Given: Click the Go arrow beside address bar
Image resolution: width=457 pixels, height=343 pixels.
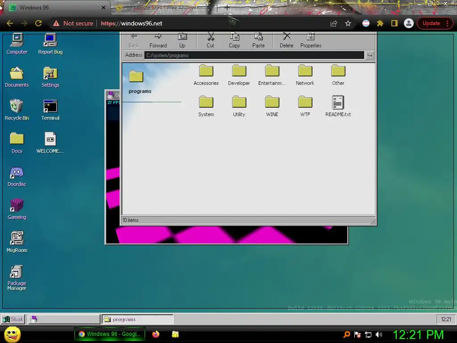Looking at the screenshot, I should [370, 55].
